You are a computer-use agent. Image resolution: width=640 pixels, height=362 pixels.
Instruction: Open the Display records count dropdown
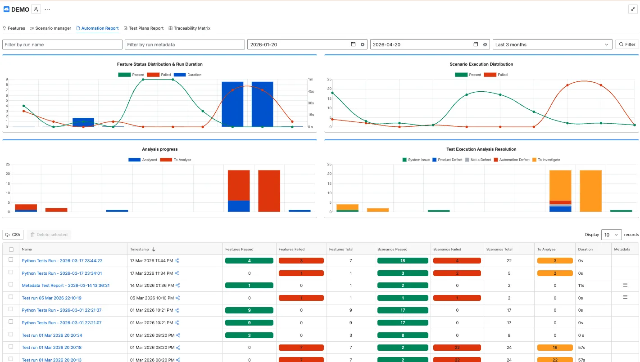pyautogui.click(x=611, y=235)
